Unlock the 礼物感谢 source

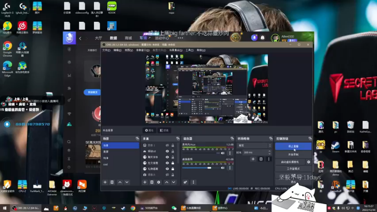(172, 169)
